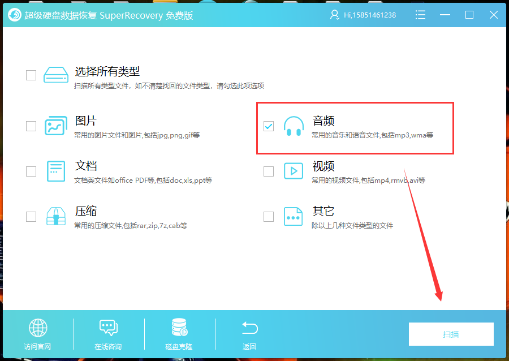This screenshot has width=509, height=361.
Task: Click the disk clone database icon
Action: (179, 327)
